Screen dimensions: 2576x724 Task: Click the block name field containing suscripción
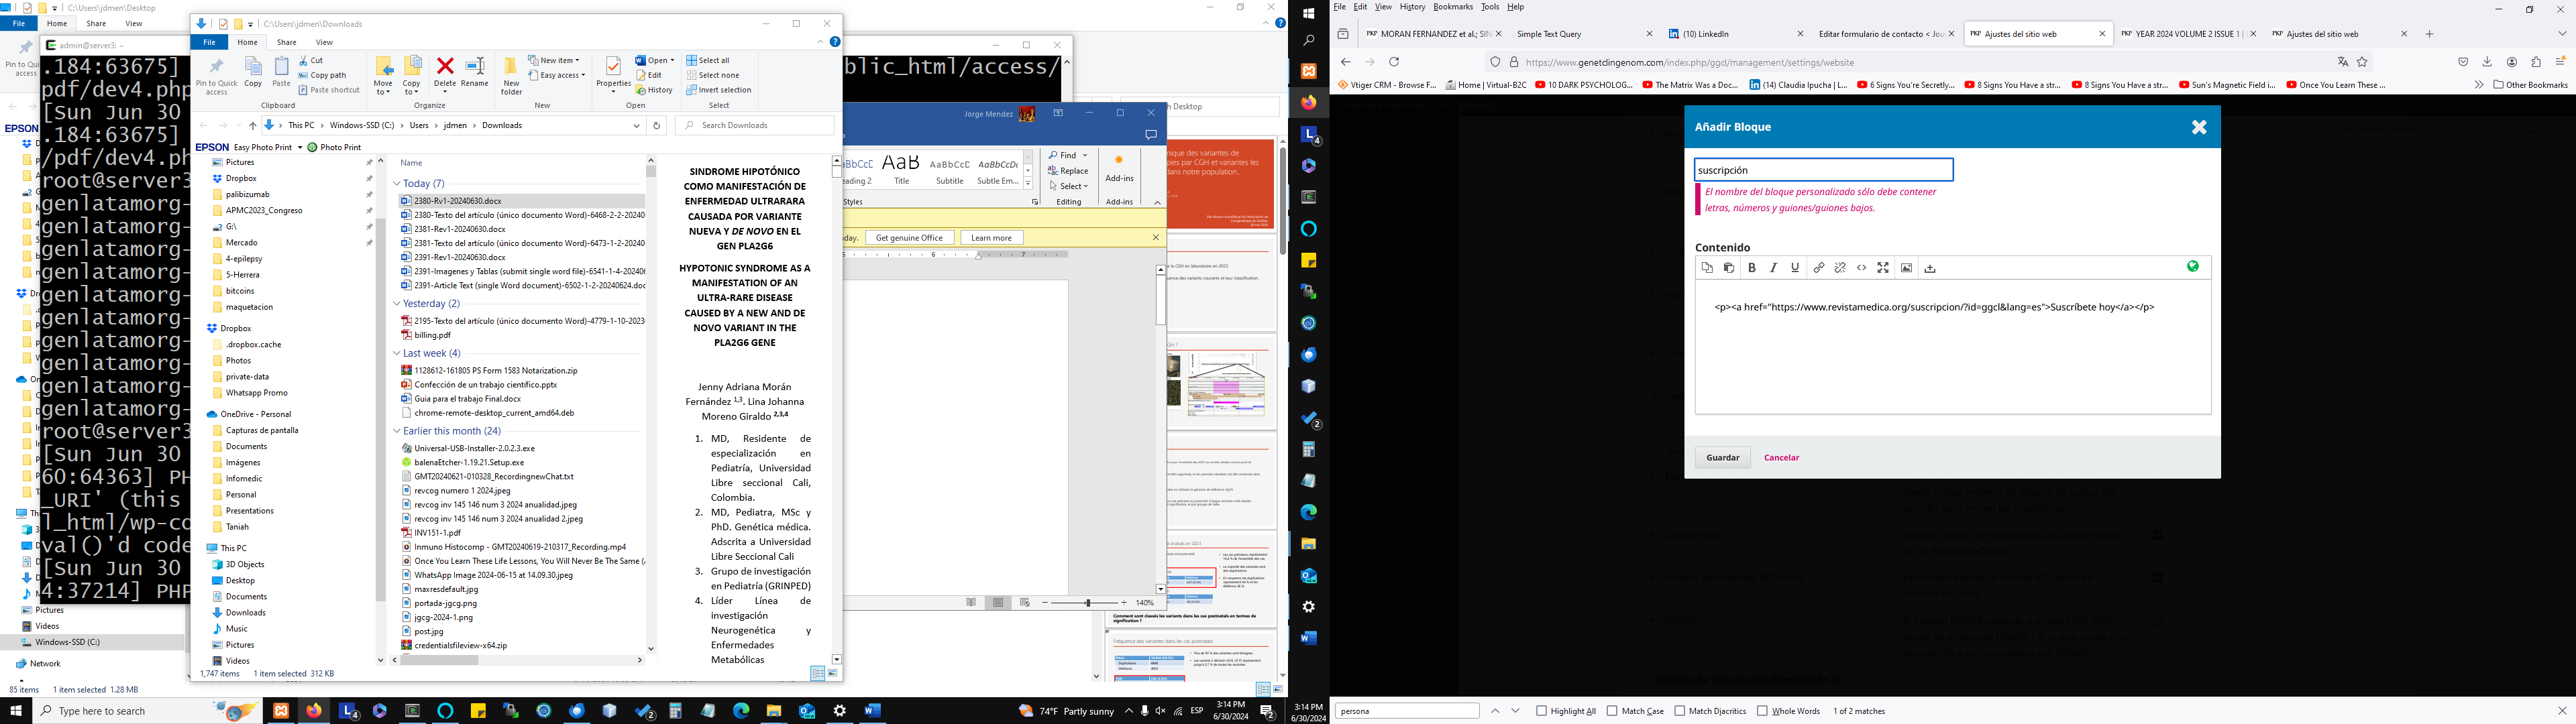coord(1824,170)
